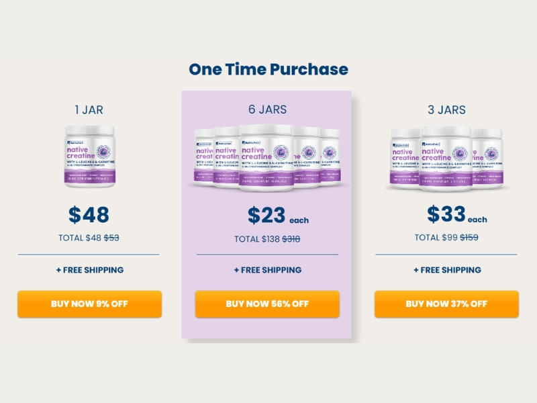
Task: Click the $33 each price
Action: tap(456, 215)
